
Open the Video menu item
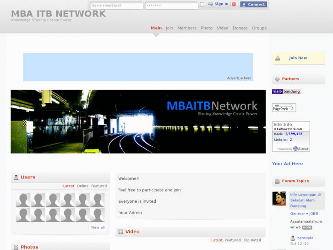(x=222, y=28)
